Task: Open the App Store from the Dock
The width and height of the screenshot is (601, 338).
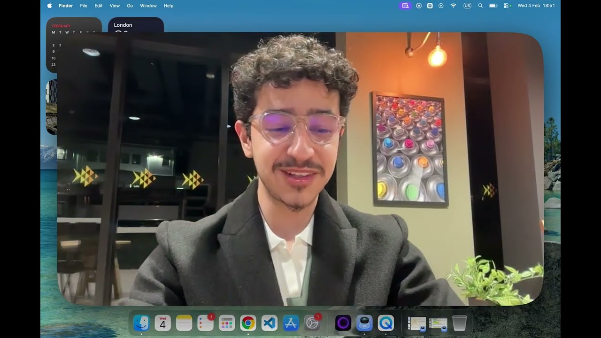Action: [x=291, y=323]
